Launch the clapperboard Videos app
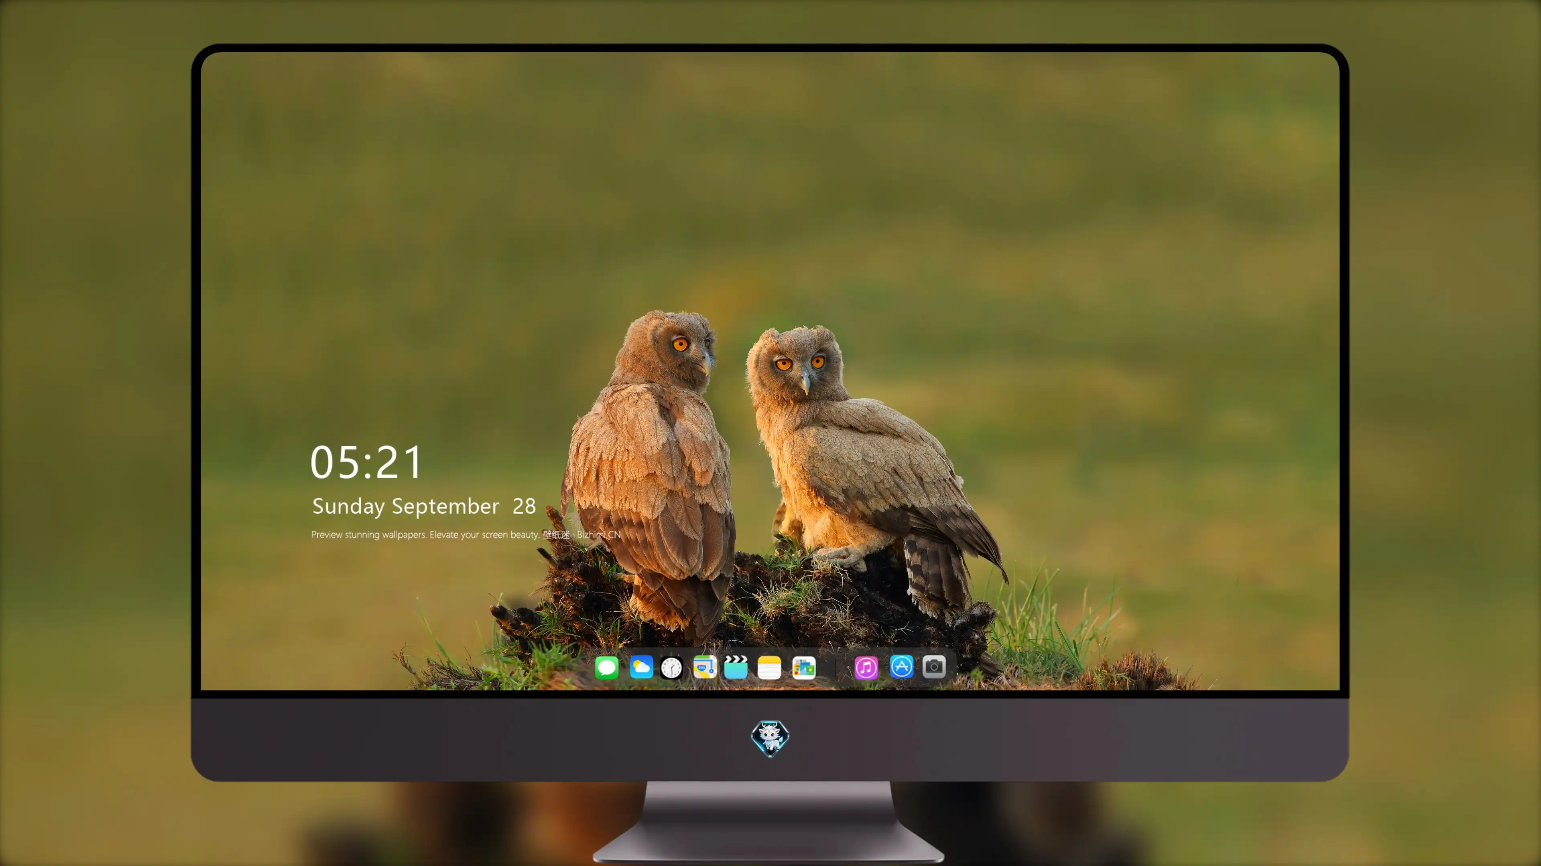Image resolution: width=1541 pixels, height=866 pixels. [x=736, y=667]
